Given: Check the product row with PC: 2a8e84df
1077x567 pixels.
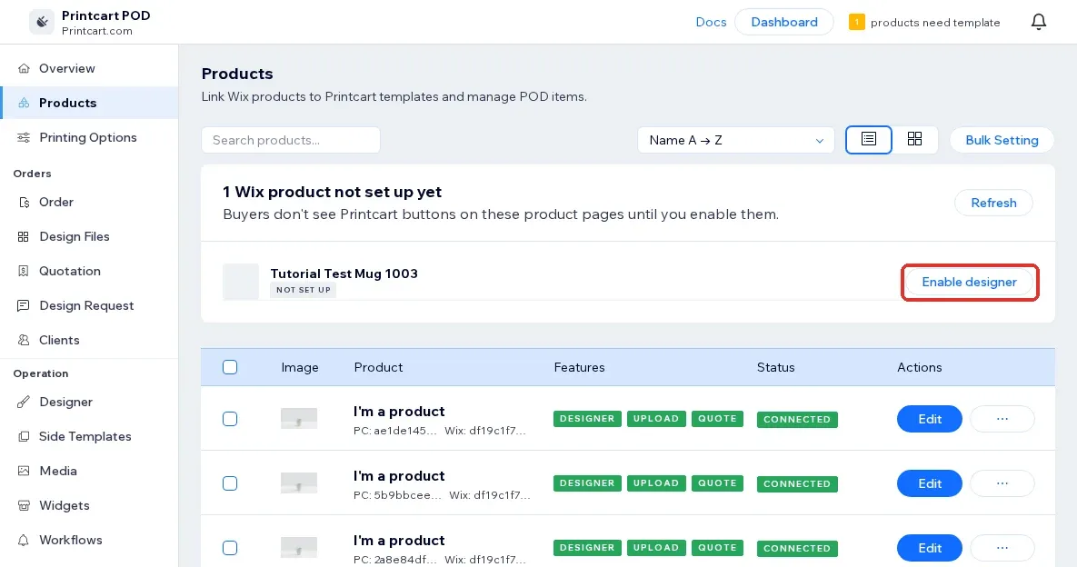Looking at the screenshot, I should (230, 548).
